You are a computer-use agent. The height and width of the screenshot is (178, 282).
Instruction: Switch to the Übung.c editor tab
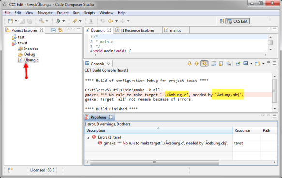tap(98, 30)
